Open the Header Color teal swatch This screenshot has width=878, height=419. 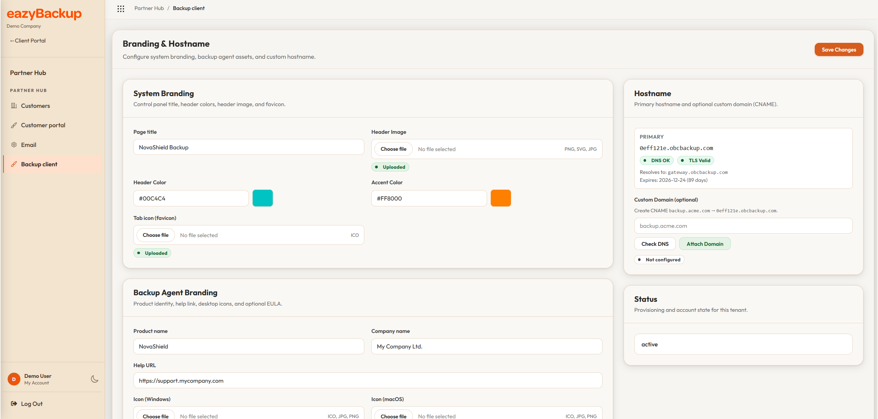(263, 198)
